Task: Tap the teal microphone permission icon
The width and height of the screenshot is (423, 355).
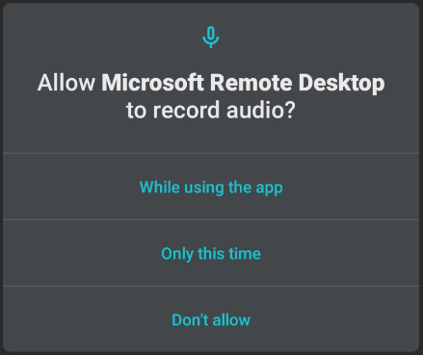Action: (x=211, y=38)
